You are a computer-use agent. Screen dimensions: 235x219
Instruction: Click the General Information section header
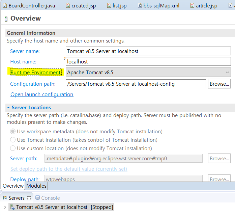(31, 33)
